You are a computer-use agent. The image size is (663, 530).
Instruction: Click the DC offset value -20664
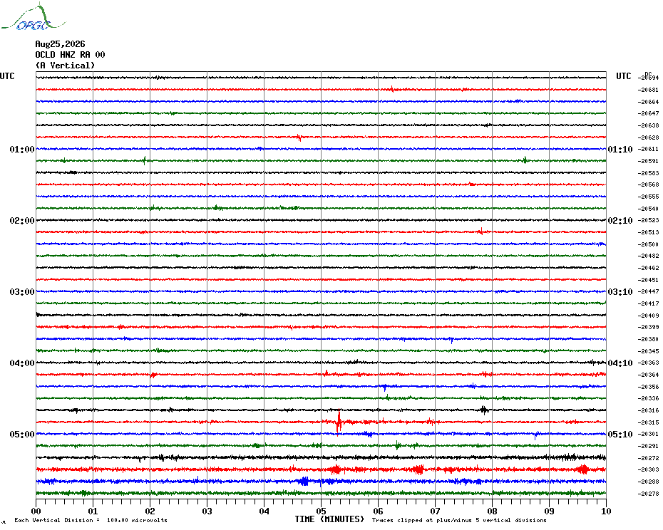[x=648, y=102]
